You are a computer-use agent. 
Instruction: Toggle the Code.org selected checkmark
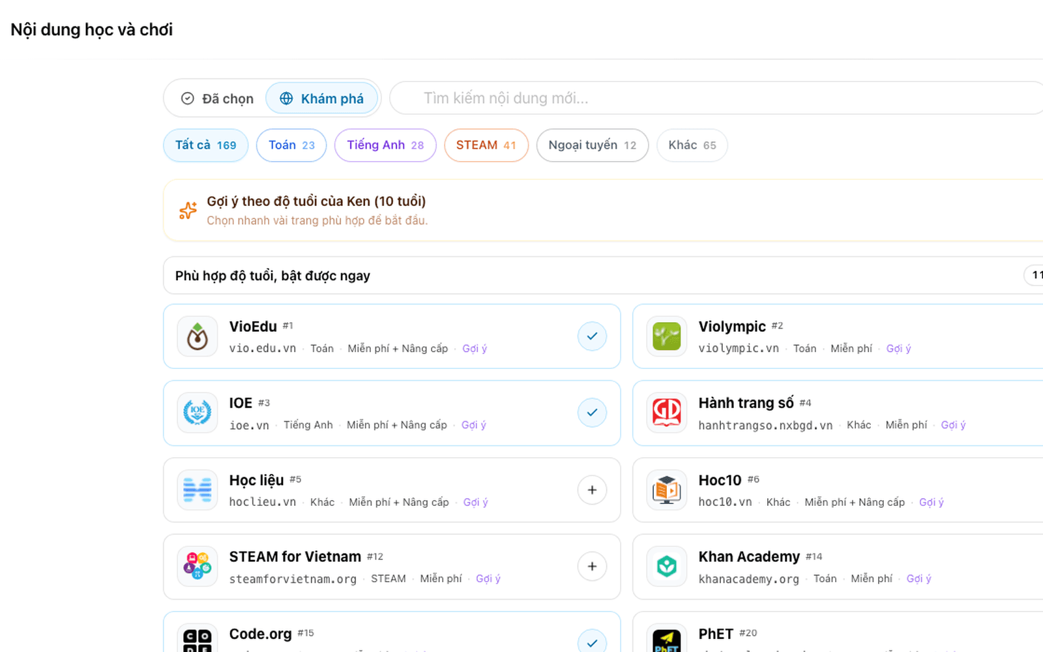click(x=592, y=642)
